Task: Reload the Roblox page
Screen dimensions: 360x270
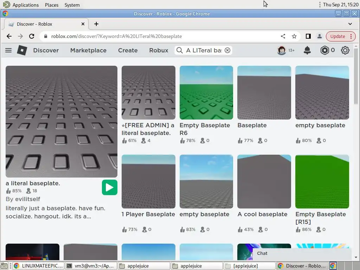Action: (x=32, y=36)
